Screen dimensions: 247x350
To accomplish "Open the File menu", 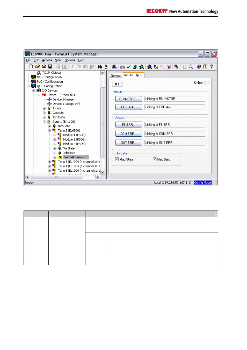I will [28, 60].
